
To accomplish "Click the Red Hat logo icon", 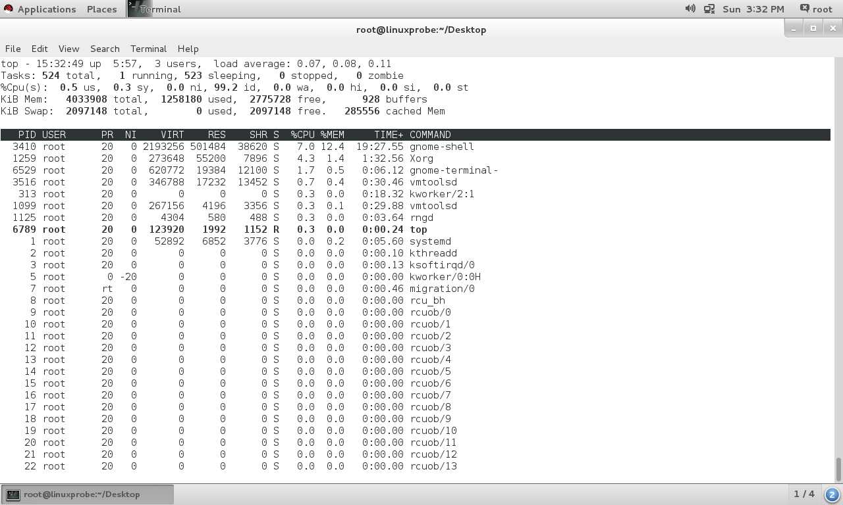I will click(x=9, y=9).
